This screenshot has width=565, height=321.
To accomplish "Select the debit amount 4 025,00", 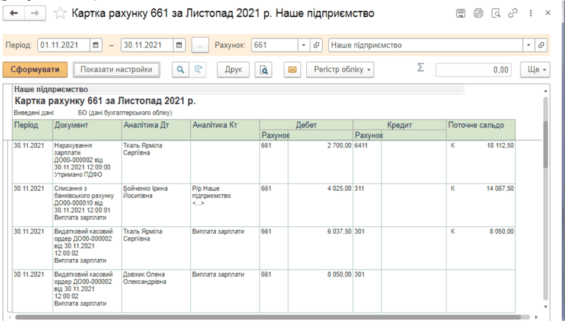I will pyautogui.click(x=320, y=205).
